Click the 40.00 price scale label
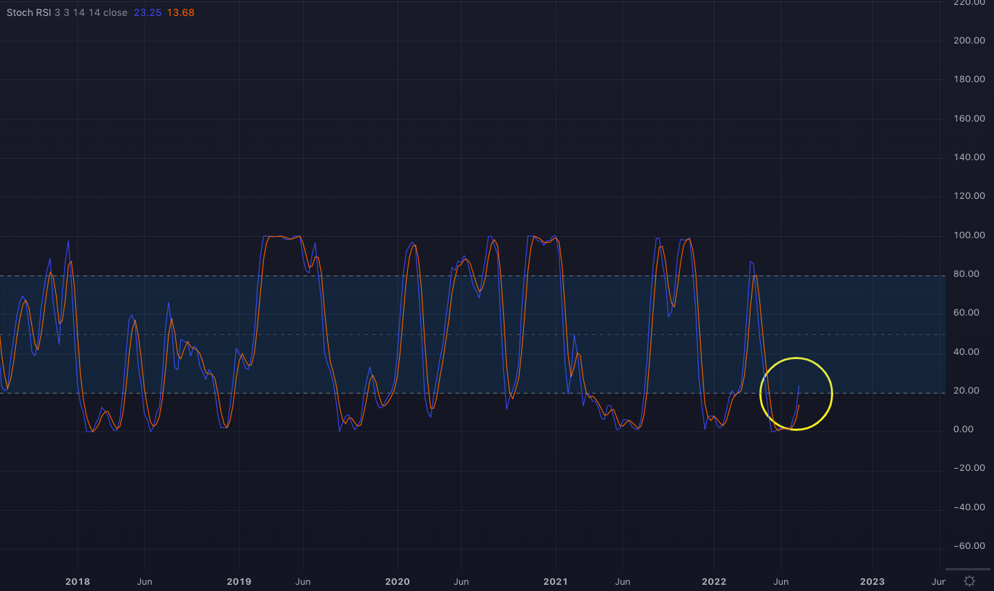 pyautogui.click(x=966, y=351)
